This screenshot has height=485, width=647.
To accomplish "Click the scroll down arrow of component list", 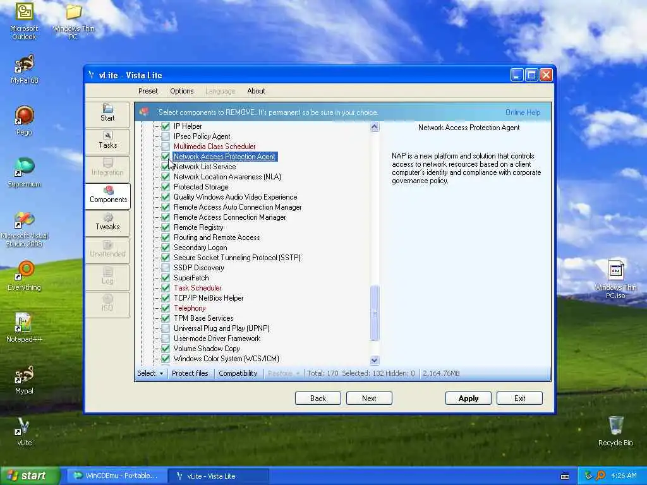I will (x=375, y=360).
